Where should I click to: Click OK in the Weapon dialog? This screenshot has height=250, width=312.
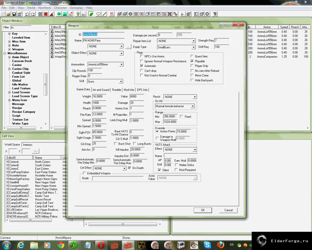pos(203,210)
